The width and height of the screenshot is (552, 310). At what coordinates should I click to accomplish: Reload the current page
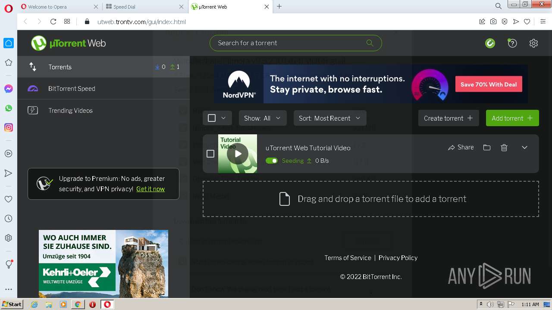pyautogui.click(x=53, y=22)
